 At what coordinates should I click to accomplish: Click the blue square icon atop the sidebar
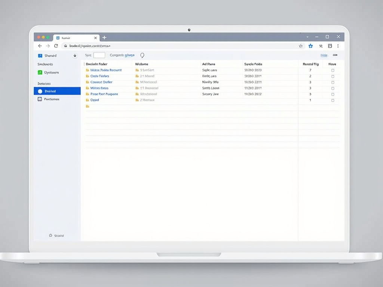pos(40,56)
